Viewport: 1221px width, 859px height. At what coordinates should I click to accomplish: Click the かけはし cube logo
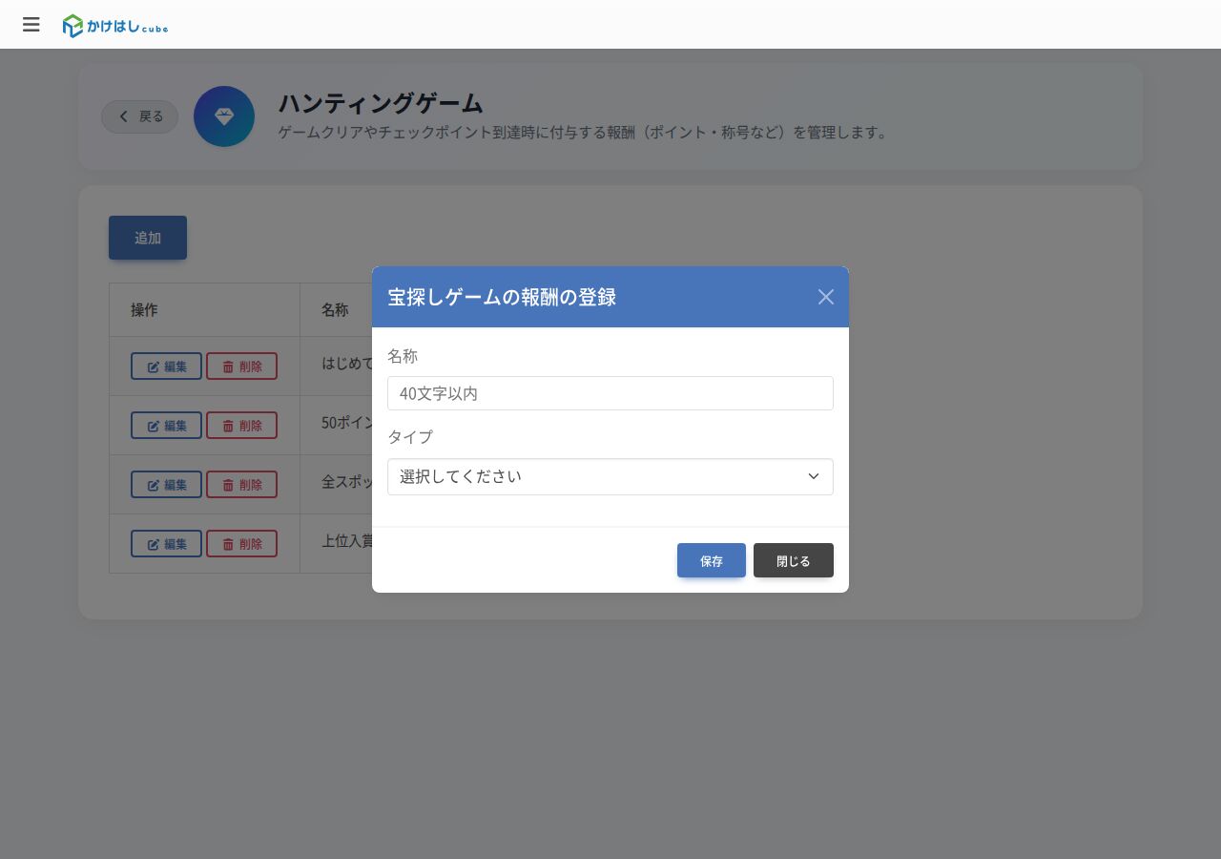[115, 26]
